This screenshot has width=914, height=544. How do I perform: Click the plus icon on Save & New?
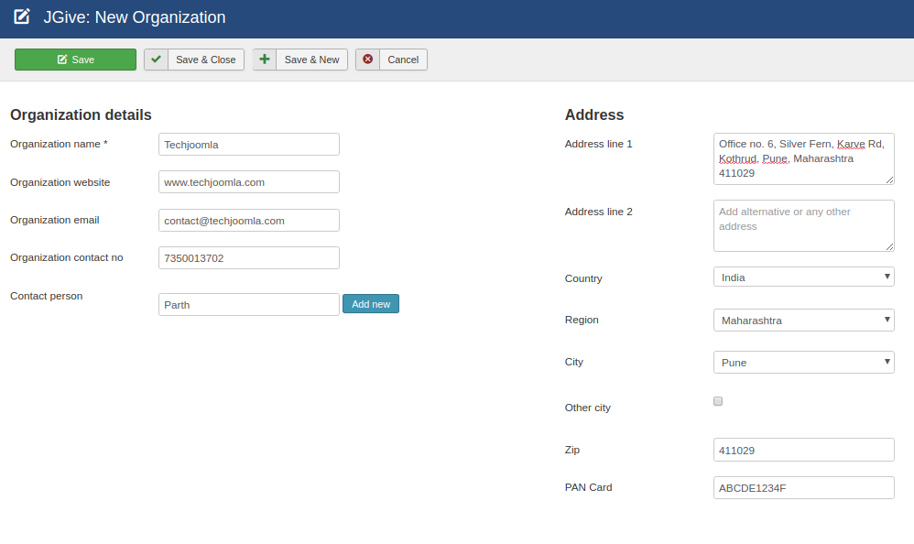click(x=265, y=60)
